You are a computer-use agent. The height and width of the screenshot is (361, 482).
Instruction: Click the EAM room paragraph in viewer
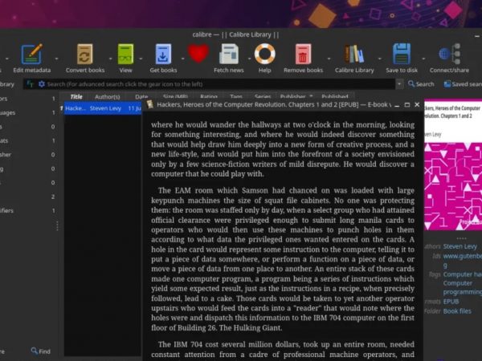(283, 259)
